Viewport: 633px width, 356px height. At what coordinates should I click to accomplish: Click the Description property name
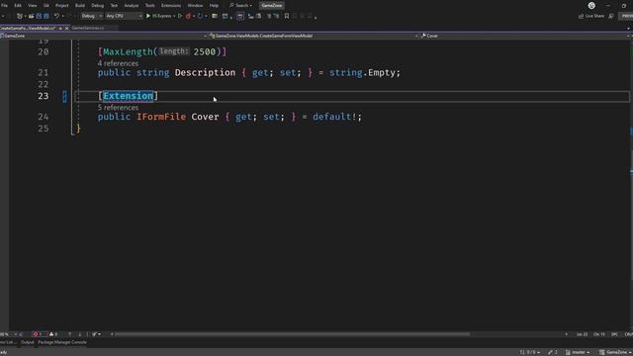(205, 72)
